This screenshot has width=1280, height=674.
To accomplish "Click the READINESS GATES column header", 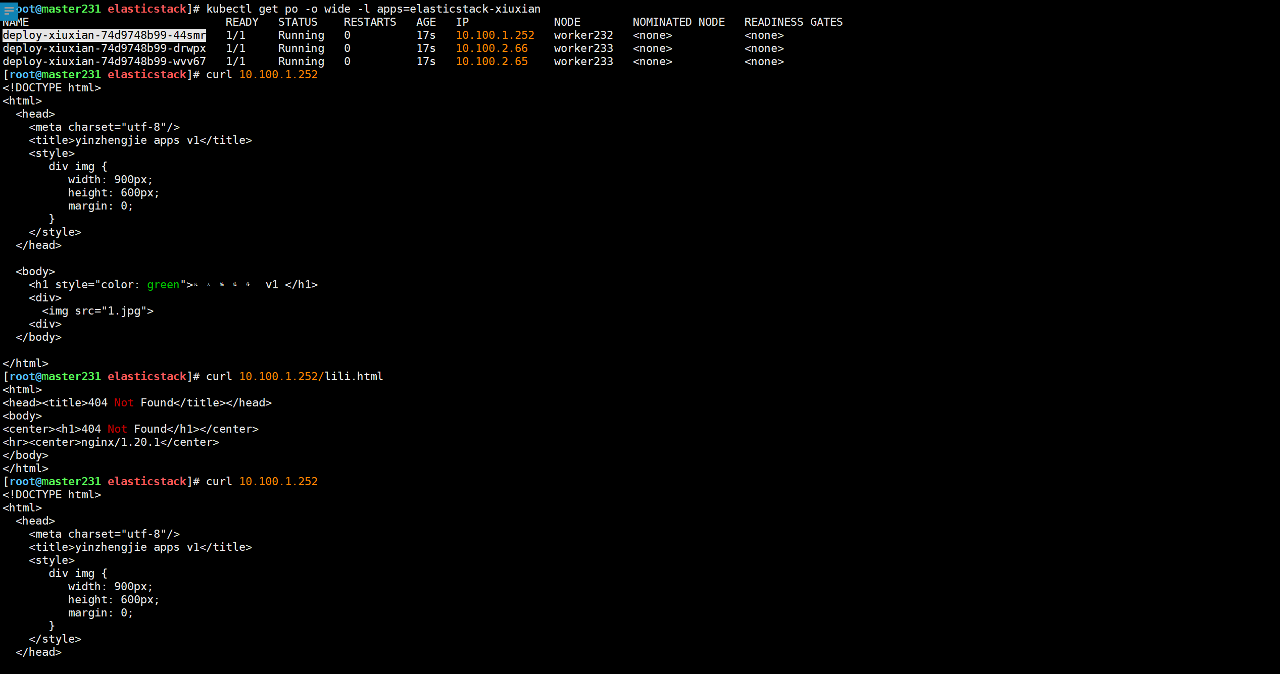I will click(x=793, y=22).
